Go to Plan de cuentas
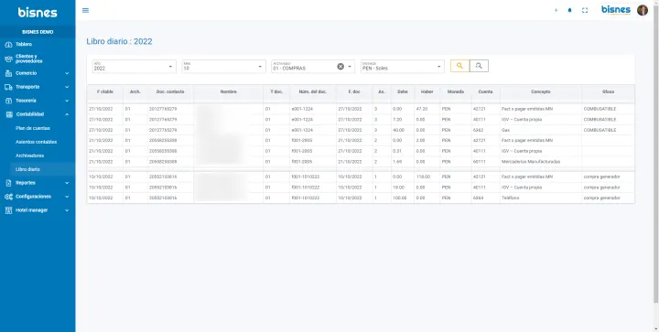 click(33, 128)
